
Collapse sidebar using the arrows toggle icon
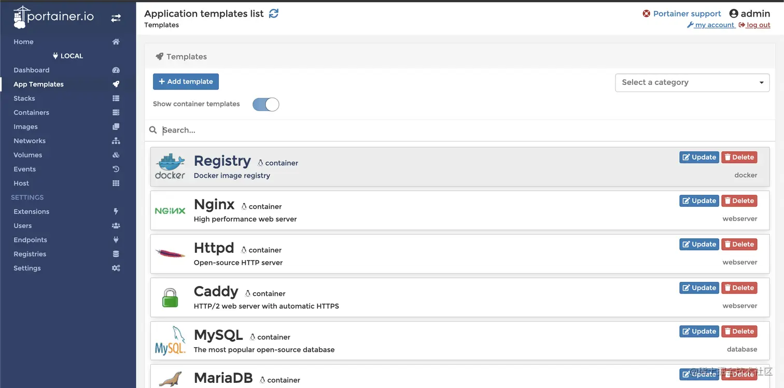click(x=116, y=18)
